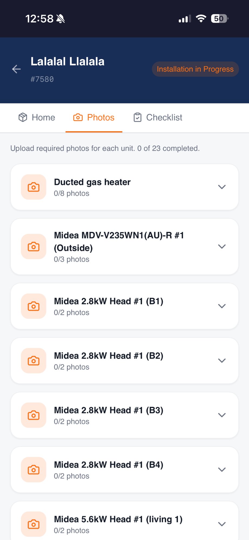Expand the Midea 2.8kW Head (B2) chevron
This screenshot has height=540, width=249.
point(222,361)
